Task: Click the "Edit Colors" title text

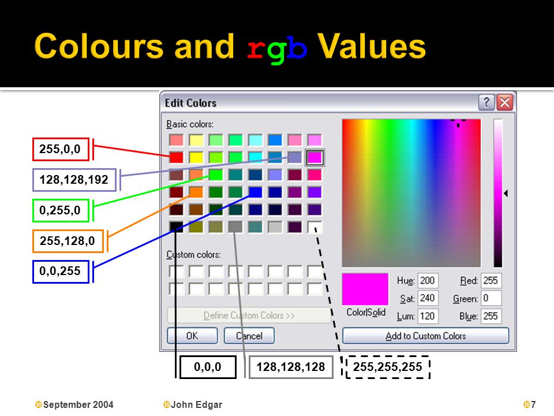Action: coord(191,103)
